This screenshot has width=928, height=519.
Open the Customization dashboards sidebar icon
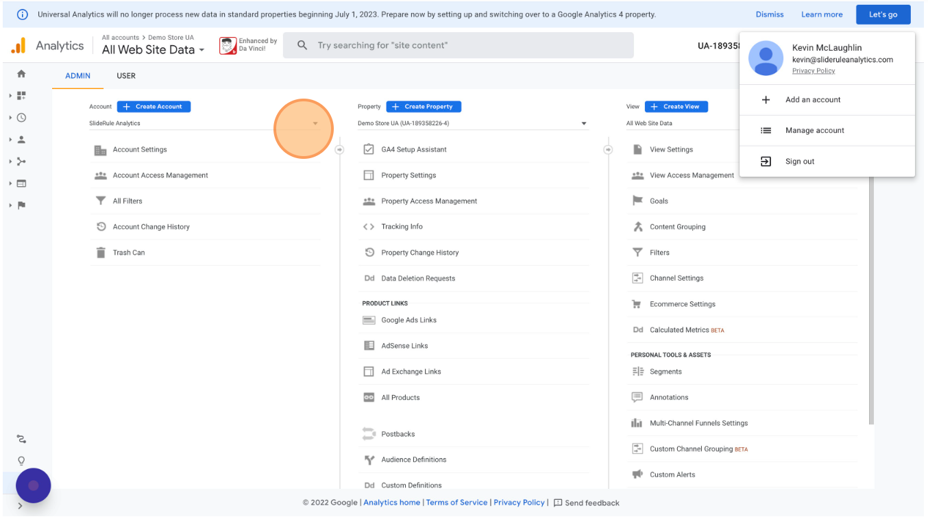[21, 96]
